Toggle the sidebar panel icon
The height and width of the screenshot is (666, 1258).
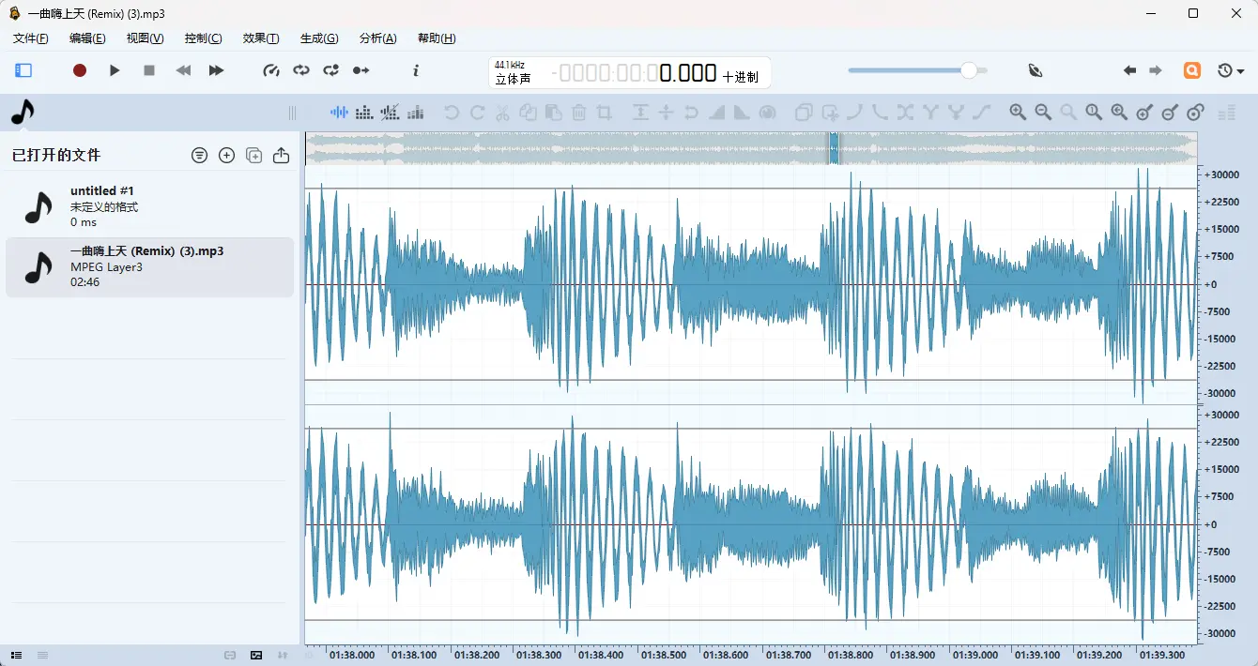coord(23,70)
